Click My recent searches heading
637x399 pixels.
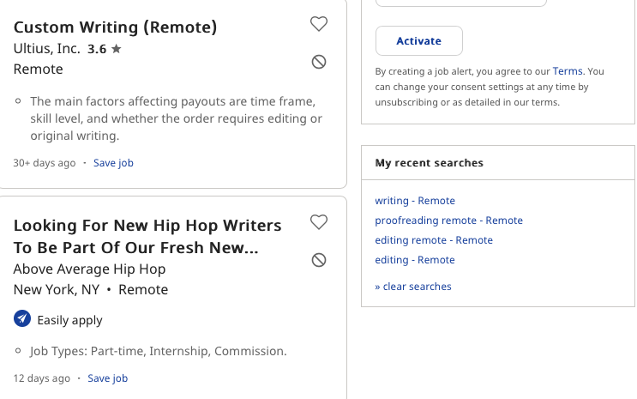coord(429,163)
